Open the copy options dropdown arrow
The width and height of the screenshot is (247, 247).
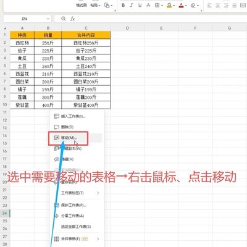coord(112,6)
